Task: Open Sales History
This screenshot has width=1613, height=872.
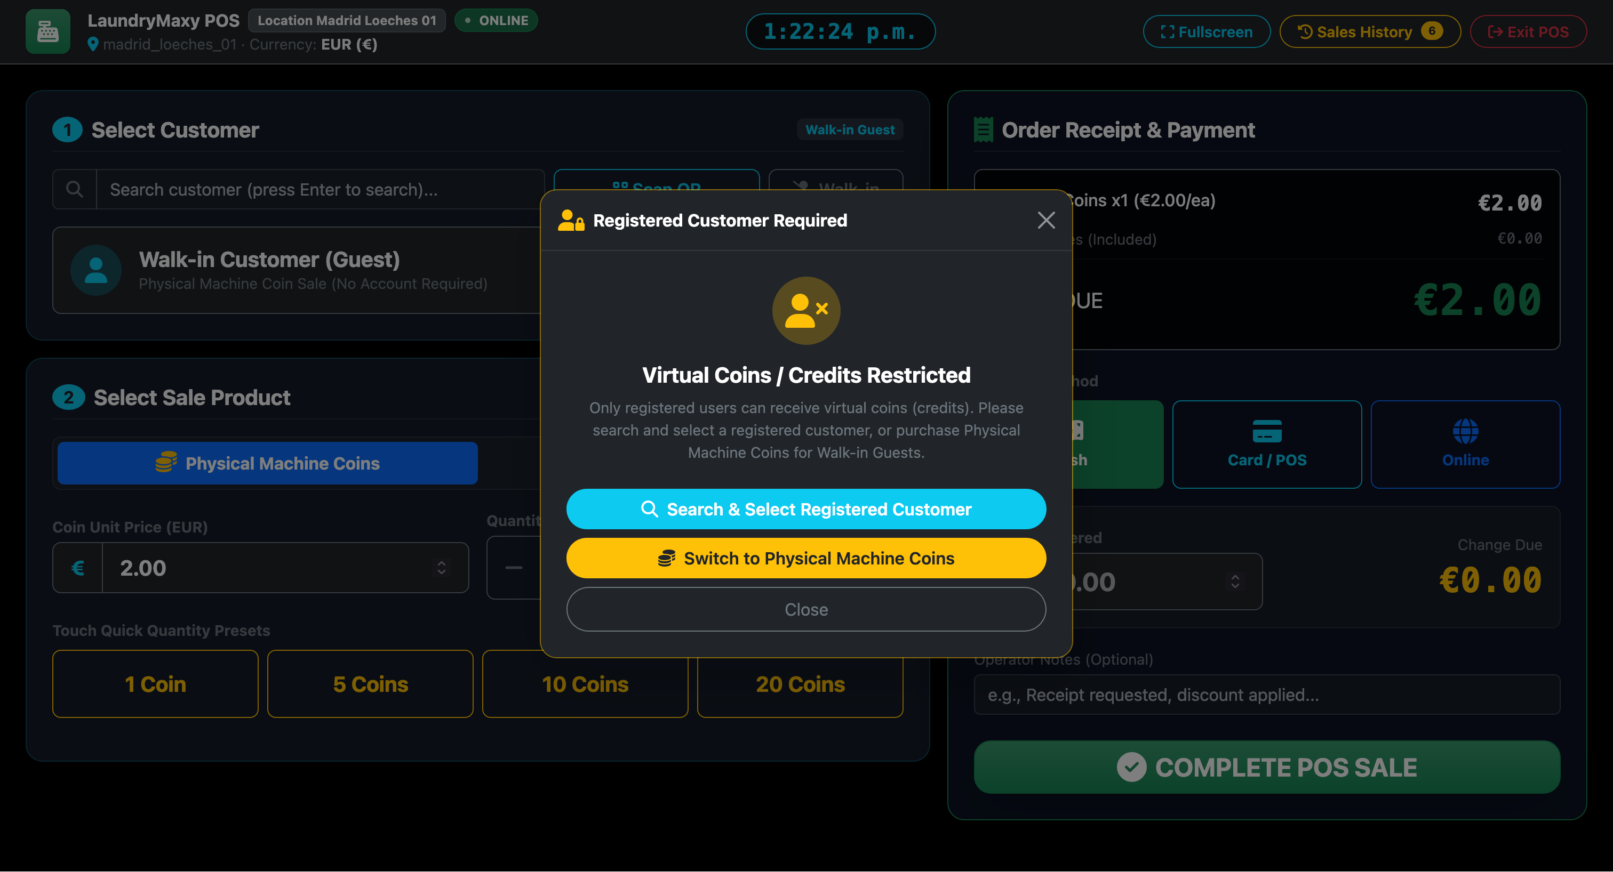Action: click(1369, 31)
